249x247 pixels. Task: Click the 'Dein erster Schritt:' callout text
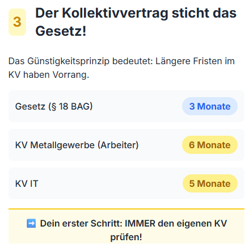pos(81,223)
